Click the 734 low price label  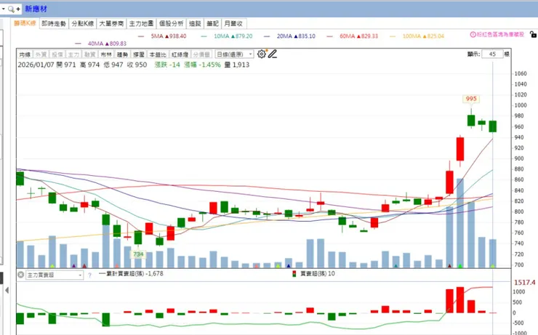pos(138,254)
